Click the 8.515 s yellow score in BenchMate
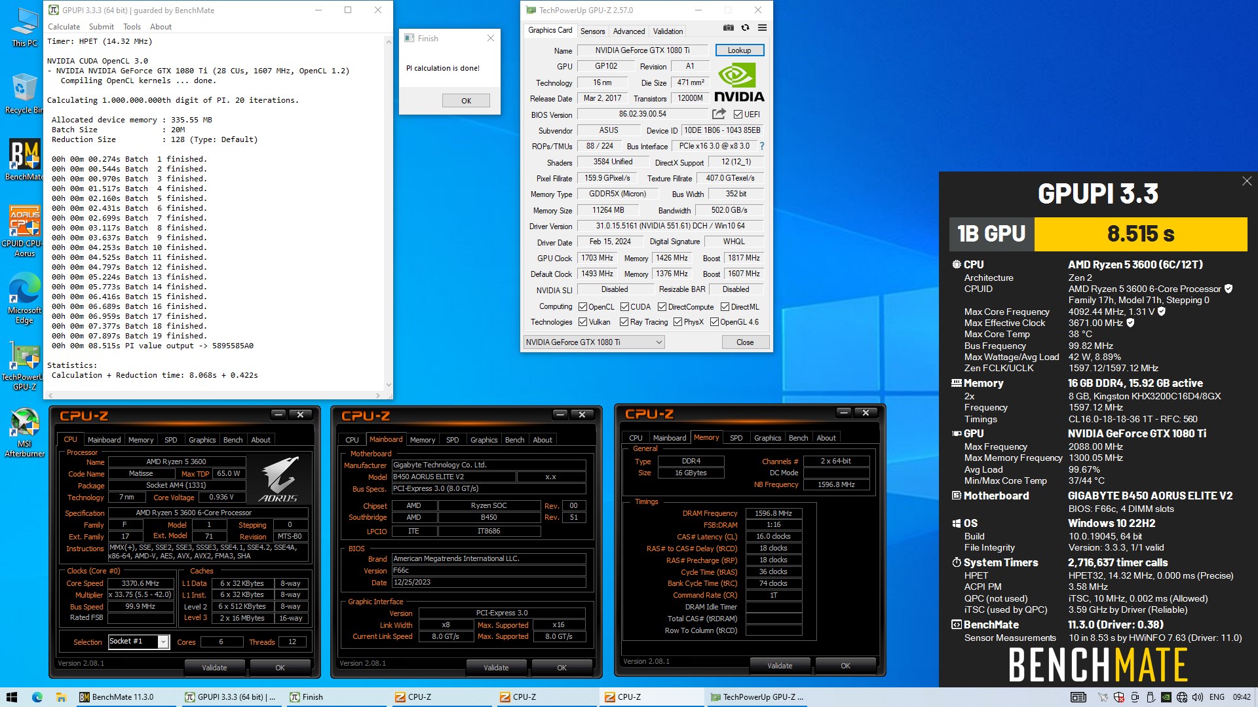The image size is (1258, 707). (x=1140, y=234)
